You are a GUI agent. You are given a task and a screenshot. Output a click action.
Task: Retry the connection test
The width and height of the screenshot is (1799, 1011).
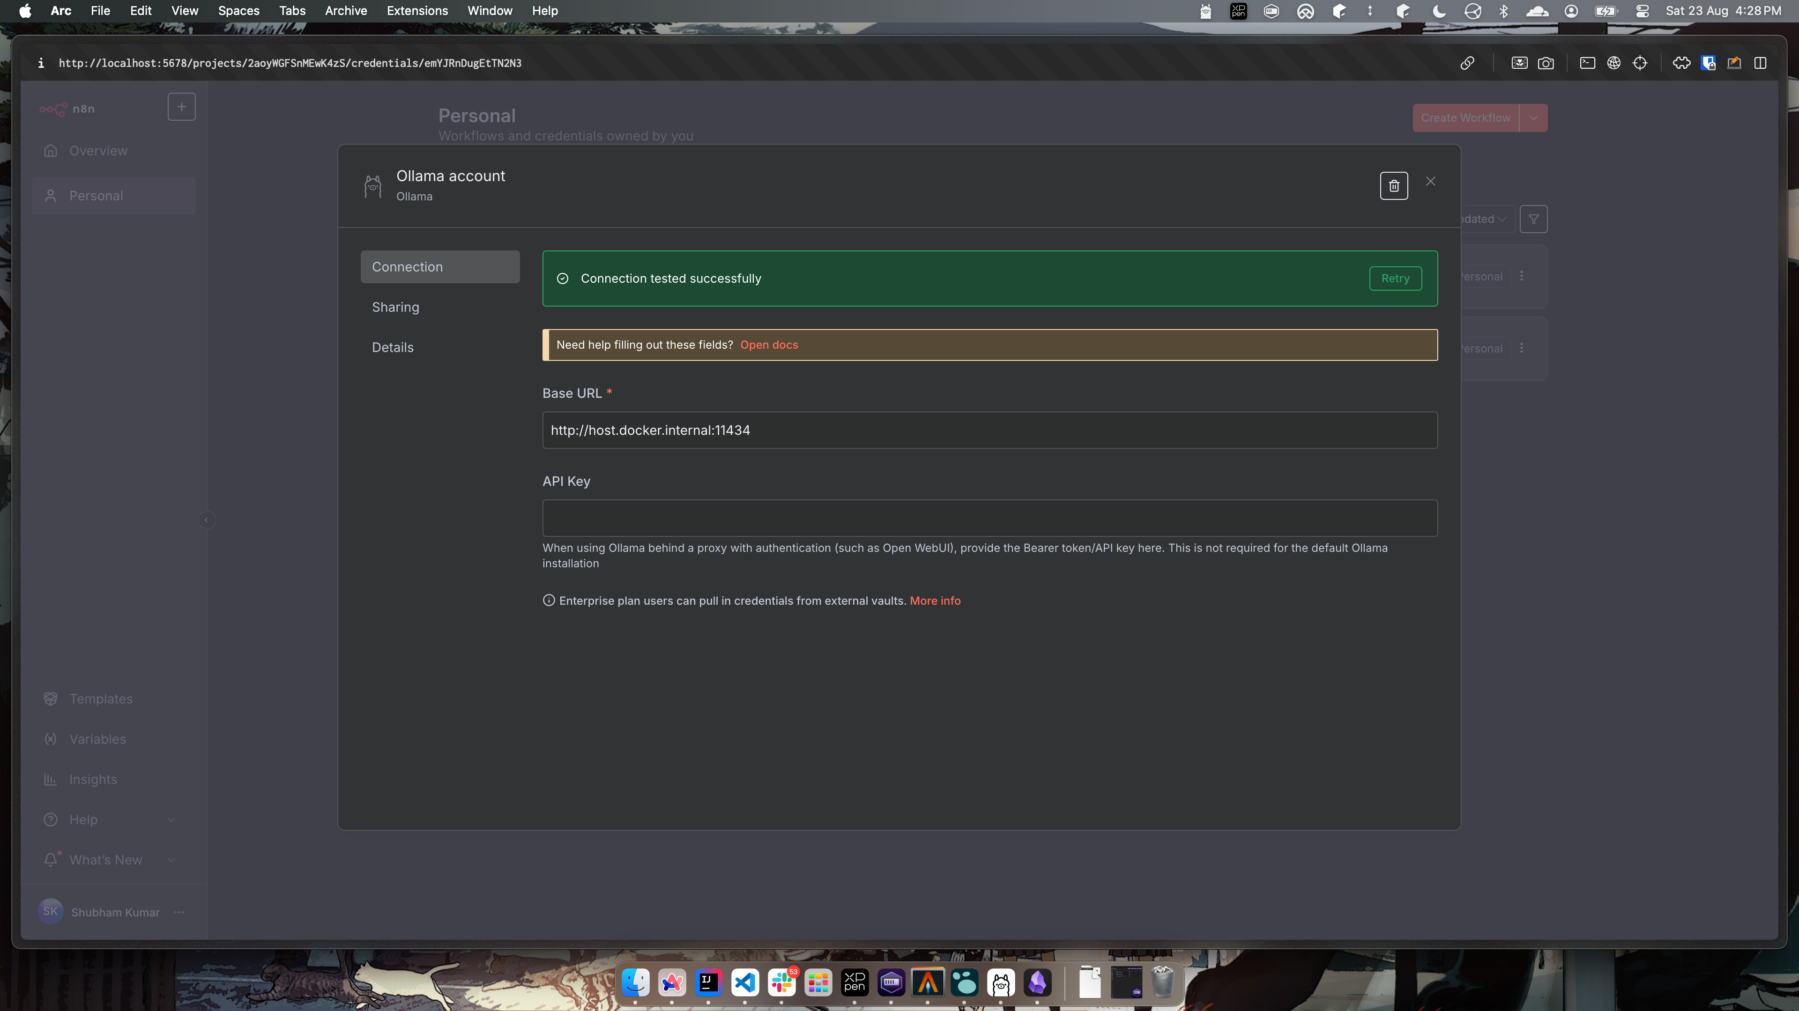[1395, 278]
